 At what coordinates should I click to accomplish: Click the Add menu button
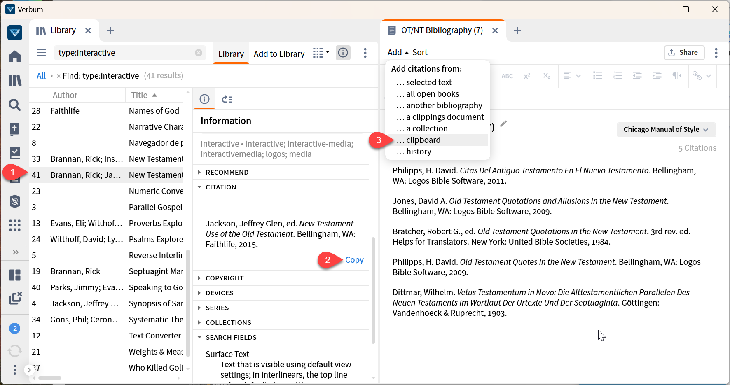398,52
